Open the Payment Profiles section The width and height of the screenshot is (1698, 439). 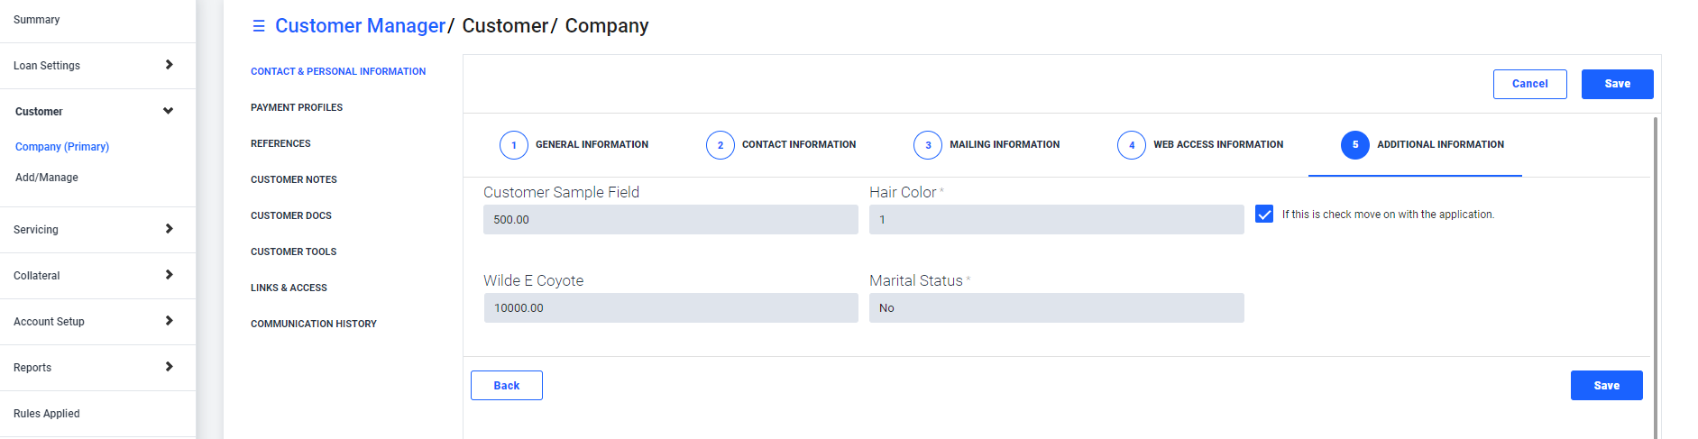pyautogui.click(x=297, y=107)
